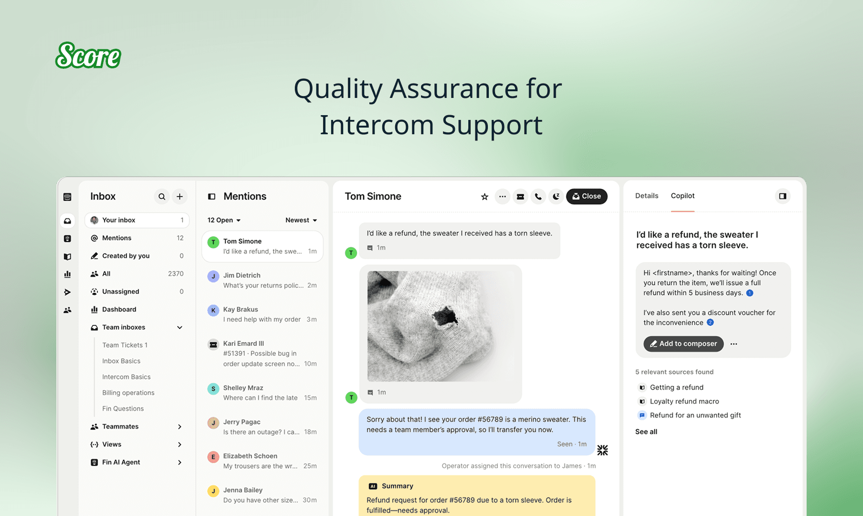Open the Shelley Mraz conversation
This screenshot has height=516, width=863.
pyautogui.click(x=262, y=393)
